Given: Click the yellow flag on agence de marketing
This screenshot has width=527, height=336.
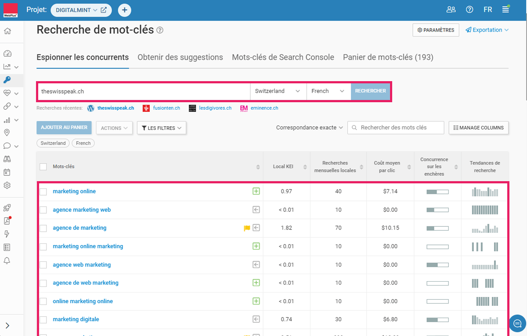Looking at the screenshot, I should pos(247,228).
